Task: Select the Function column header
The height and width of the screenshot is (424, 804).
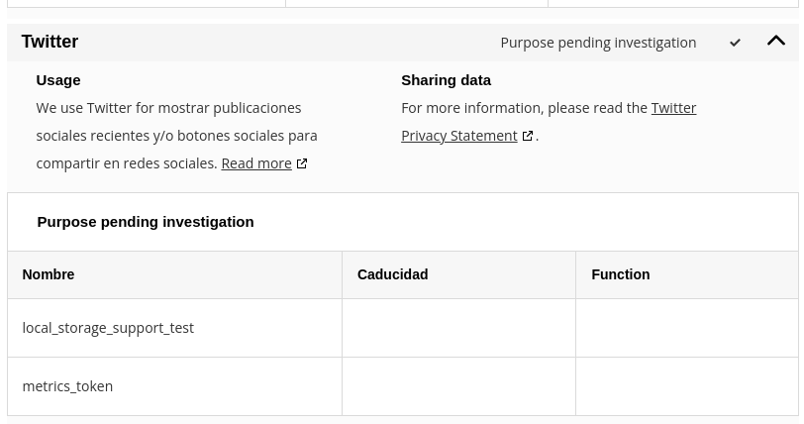Action: pos(687,274)
